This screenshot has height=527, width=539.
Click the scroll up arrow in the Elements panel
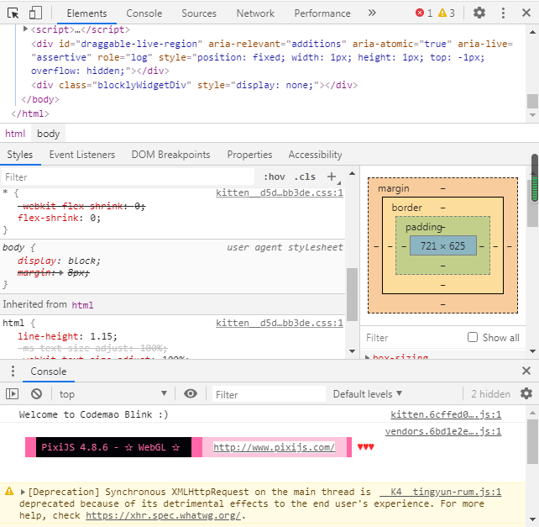tap(532, 32)
